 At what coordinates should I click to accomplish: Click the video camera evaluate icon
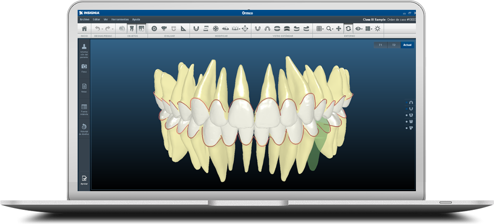pyautogui.click(x=164, y=29)
